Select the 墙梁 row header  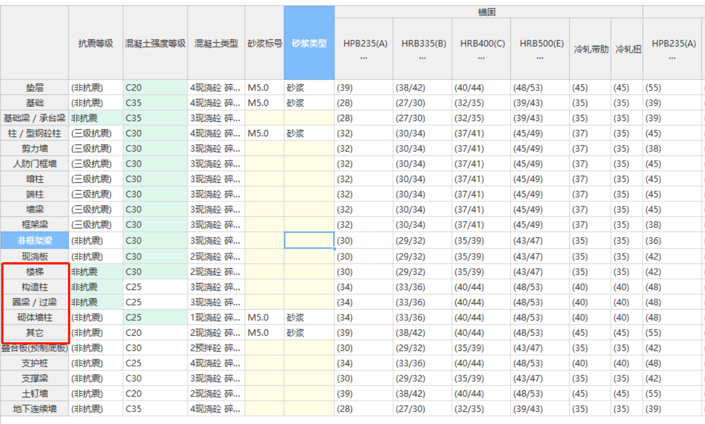(35, 209)
